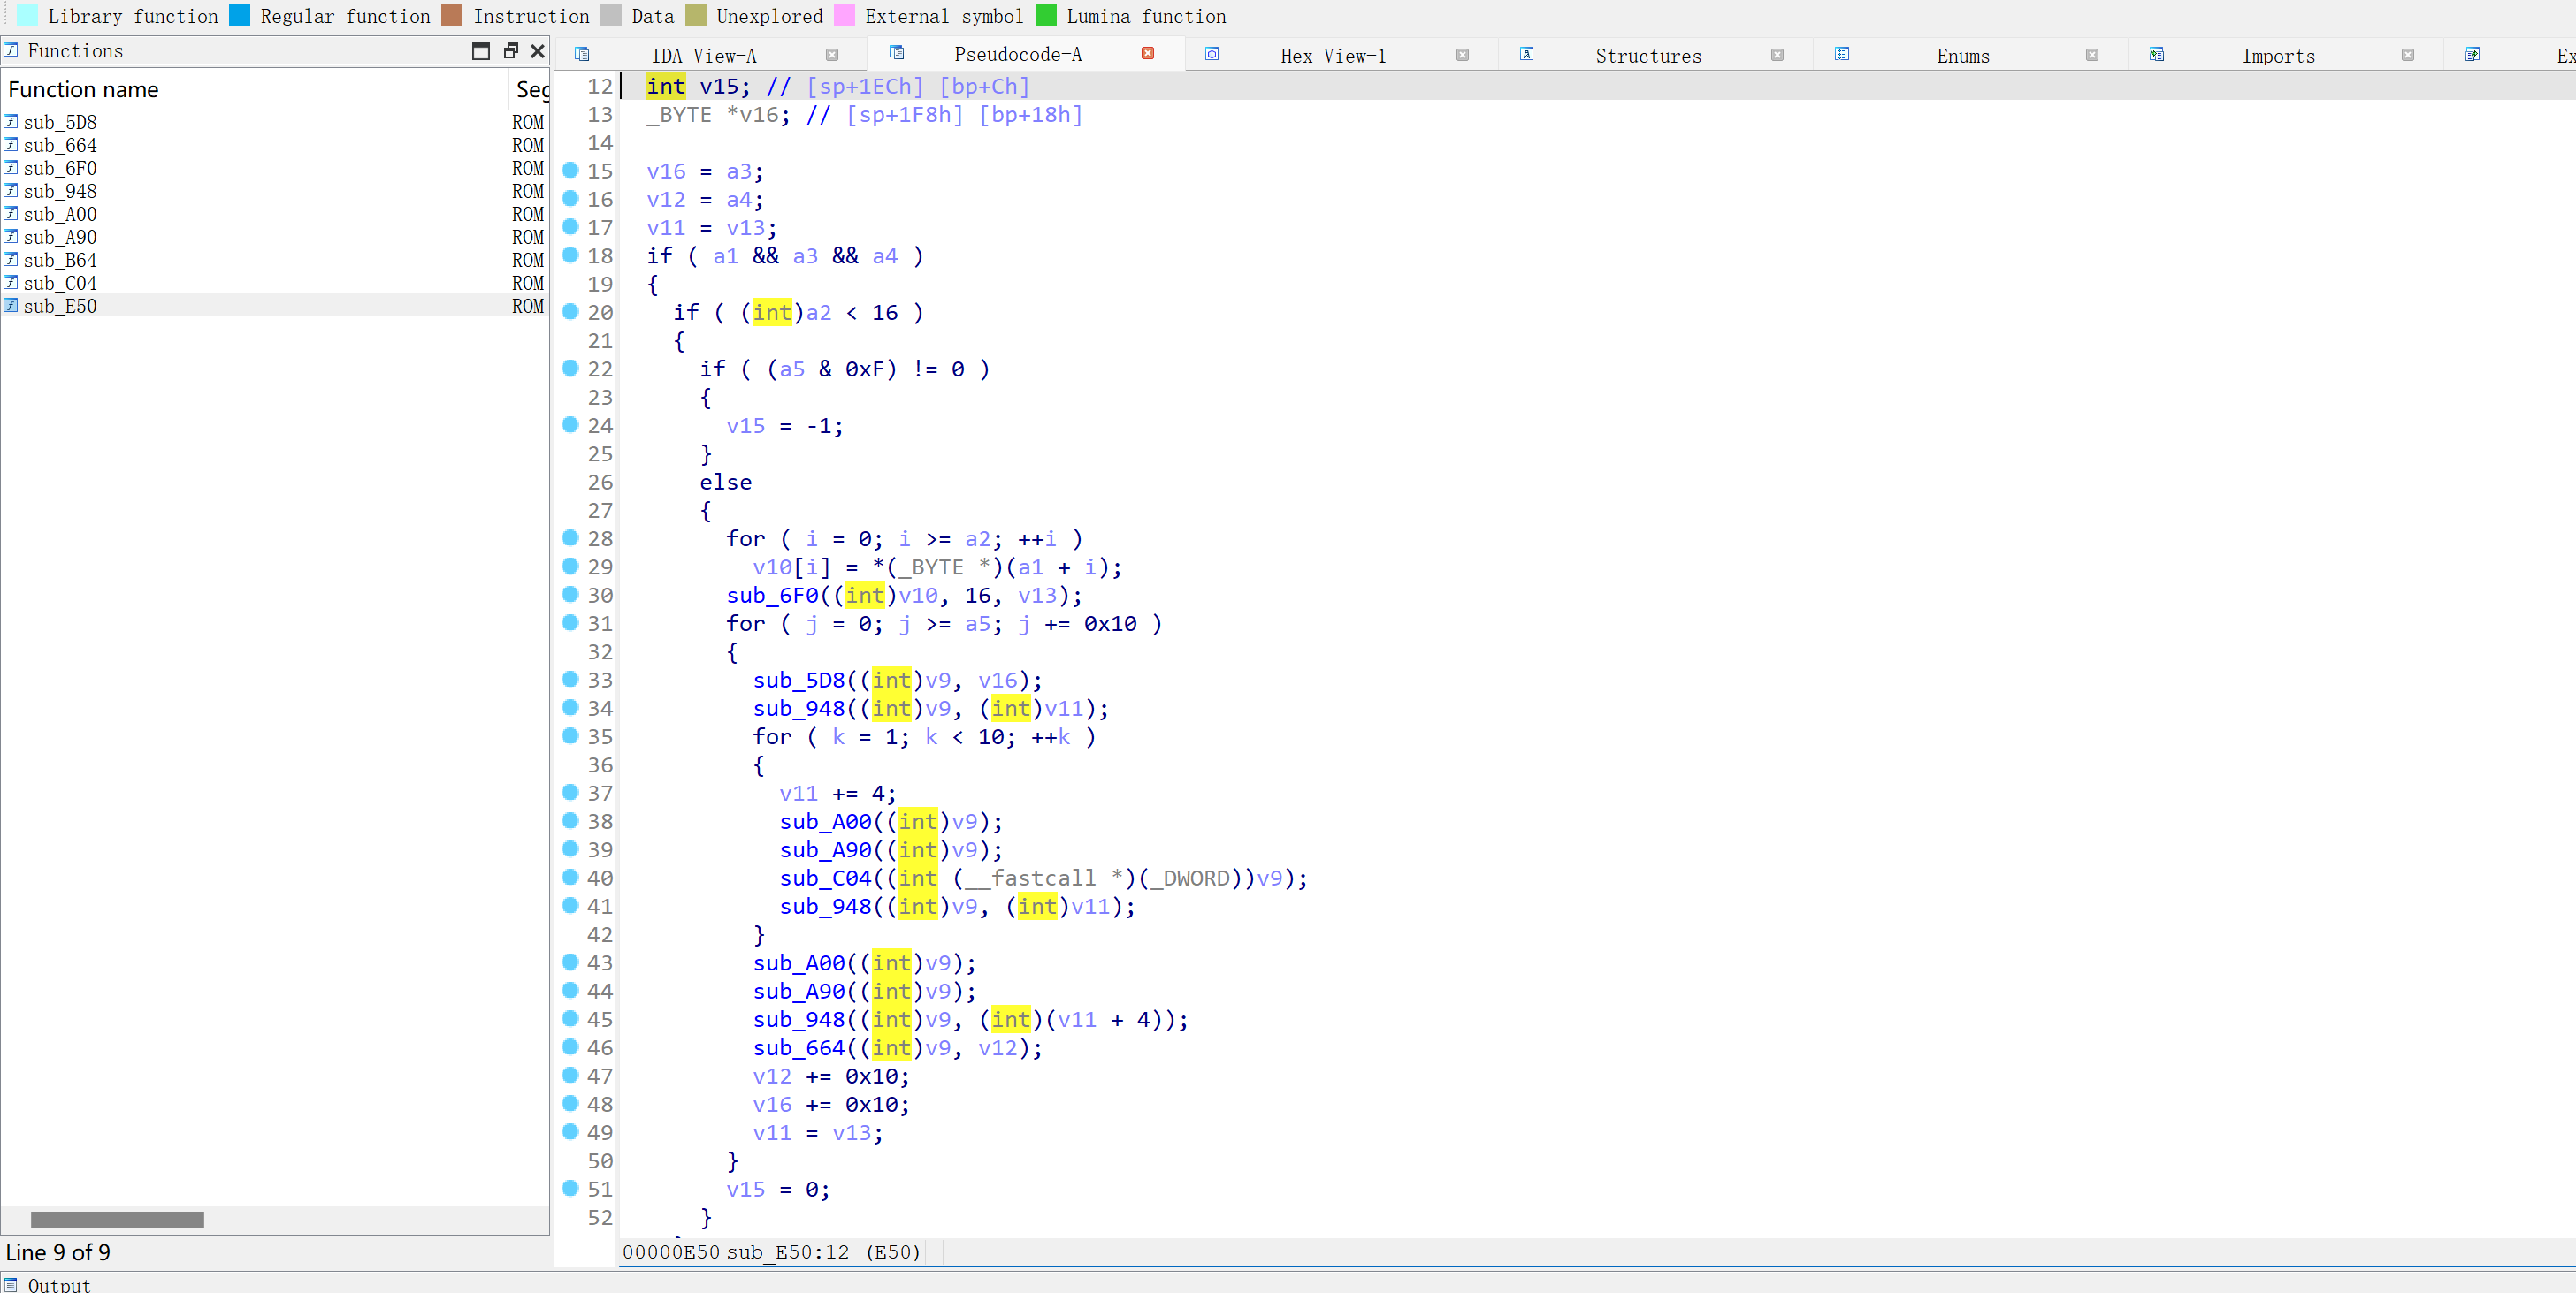This screenshot has height=1293, width=2576.
Task: Float the Functions panel with the restore icon
Action: pyautogui.click(x=510, y=50)
